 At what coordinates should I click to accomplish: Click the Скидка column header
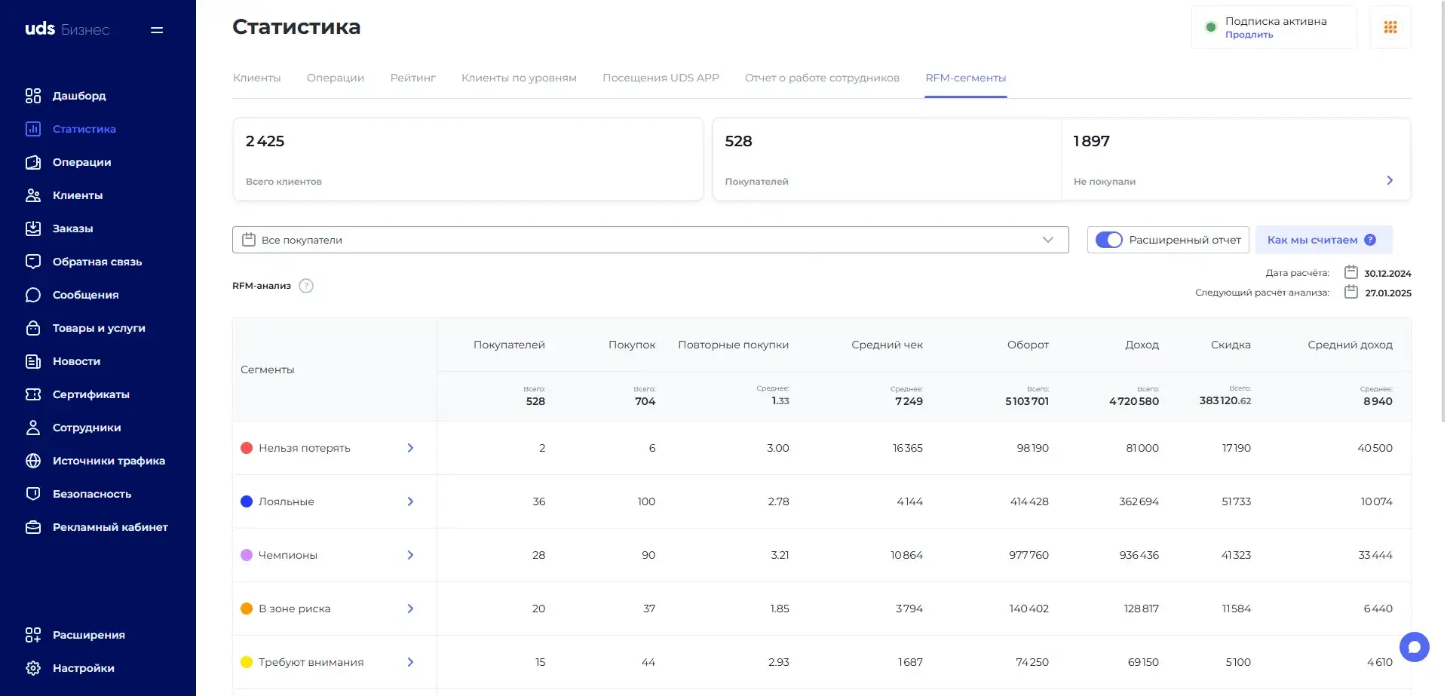(x=1231, y=345)
